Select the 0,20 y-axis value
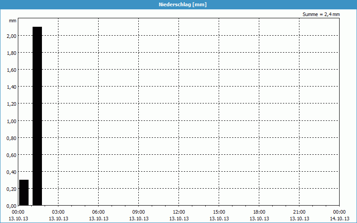This screenshot has width=357, height=223. [x=12, y=189]
